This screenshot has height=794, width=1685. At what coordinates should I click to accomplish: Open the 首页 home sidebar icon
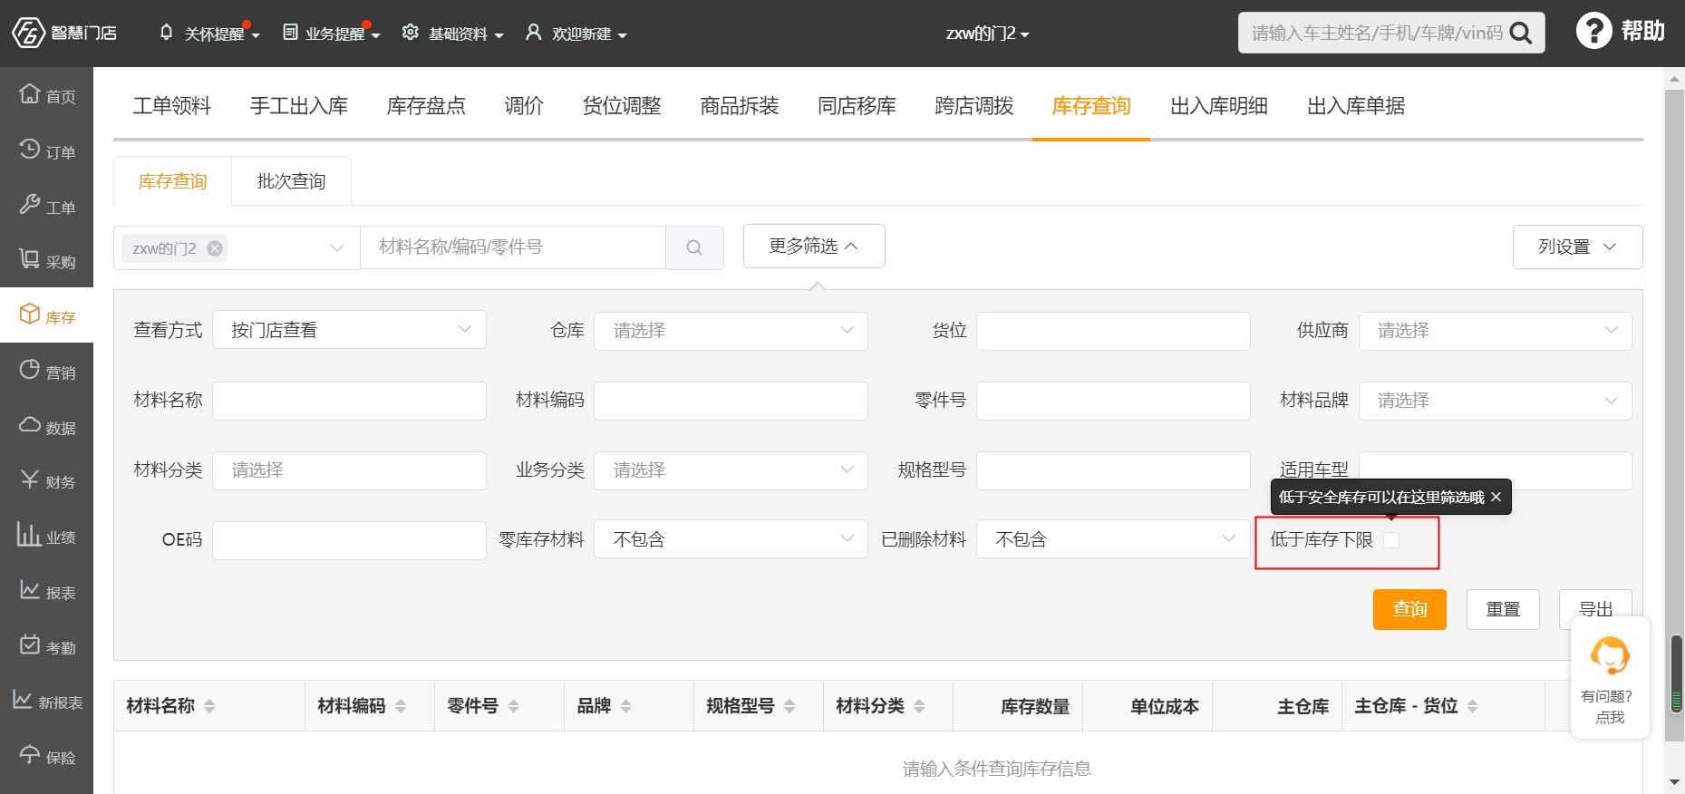pos(30,92)
